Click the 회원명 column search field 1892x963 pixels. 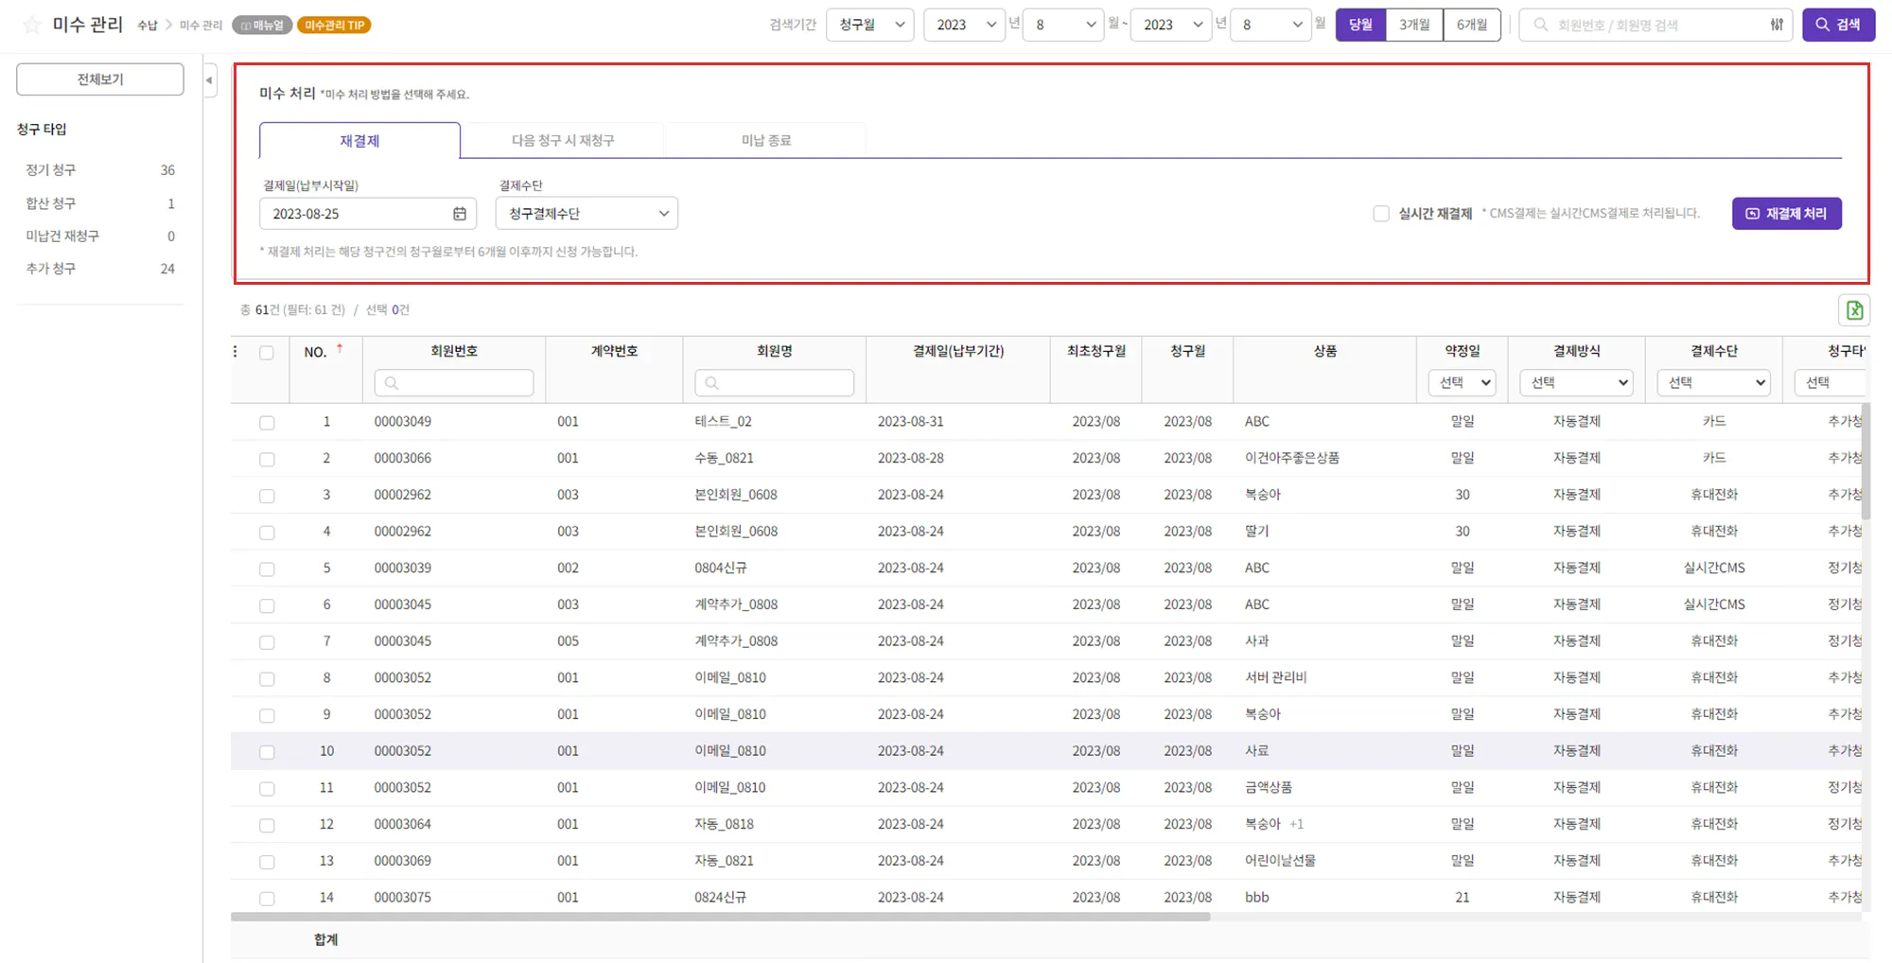pos(774,382)
